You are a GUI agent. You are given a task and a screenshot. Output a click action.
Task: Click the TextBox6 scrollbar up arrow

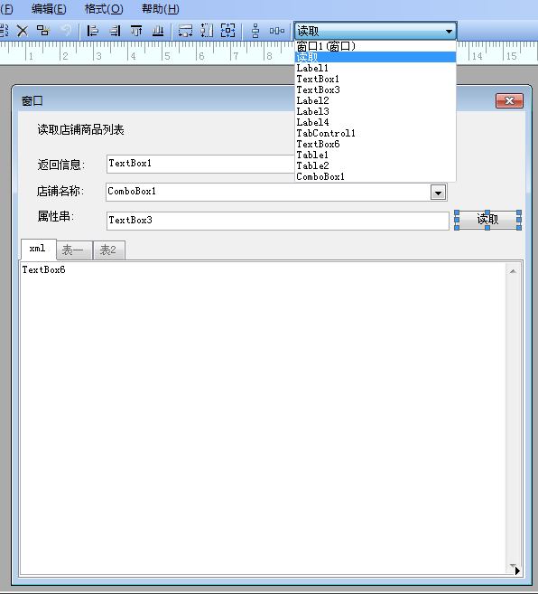click(x=513, y=271)
